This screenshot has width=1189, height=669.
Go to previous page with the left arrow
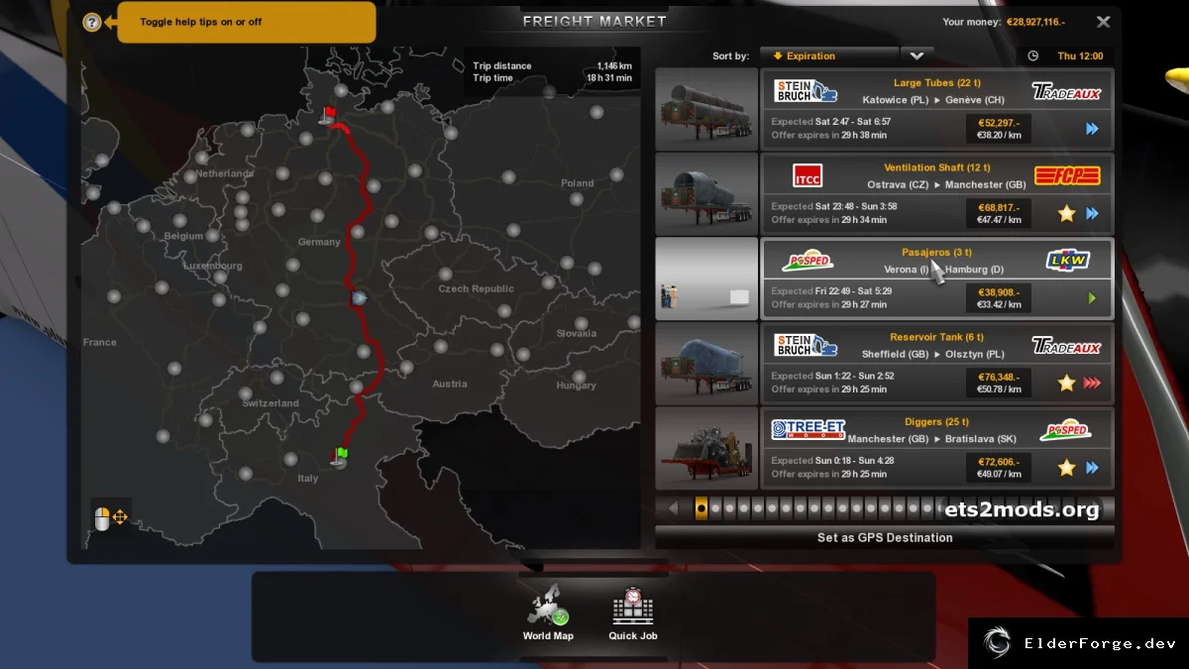674,508
